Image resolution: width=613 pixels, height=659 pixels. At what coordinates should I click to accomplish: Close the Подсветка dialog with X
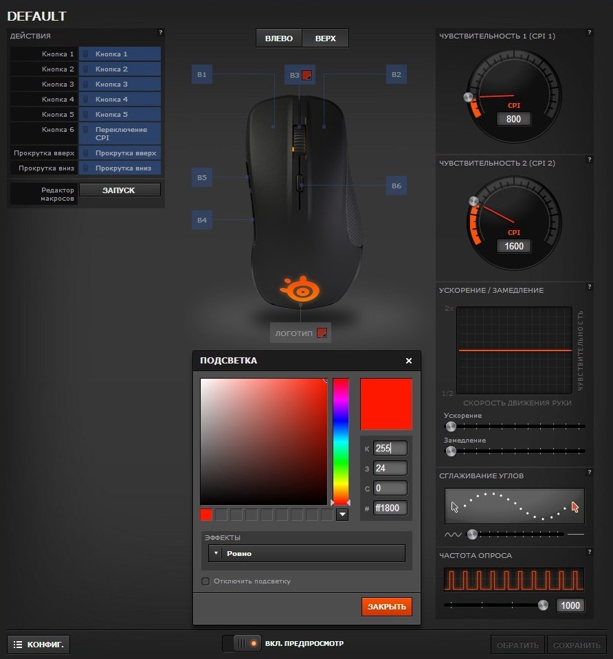tap(409, 361)
